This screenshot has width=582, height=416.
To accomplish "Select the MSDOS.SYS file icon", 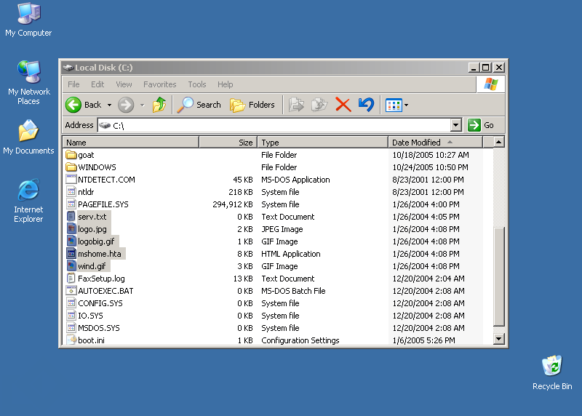I will 71,328.
